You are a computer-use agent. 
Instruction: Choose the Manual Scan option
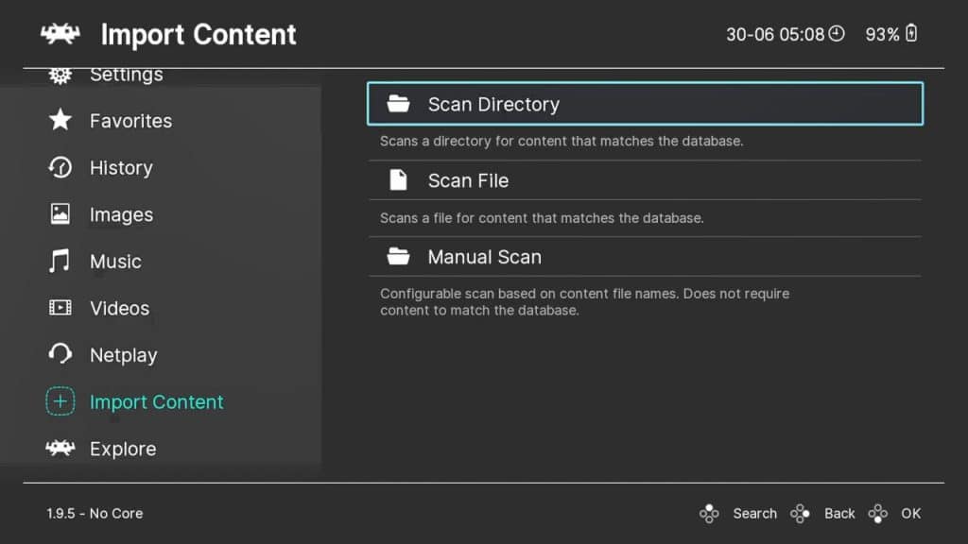point(645,257)
